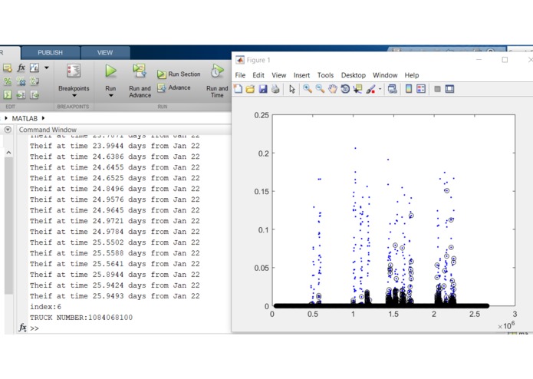This screenshot has width=533, height=379.
Task: Click the text index:6
Action: 45,307
